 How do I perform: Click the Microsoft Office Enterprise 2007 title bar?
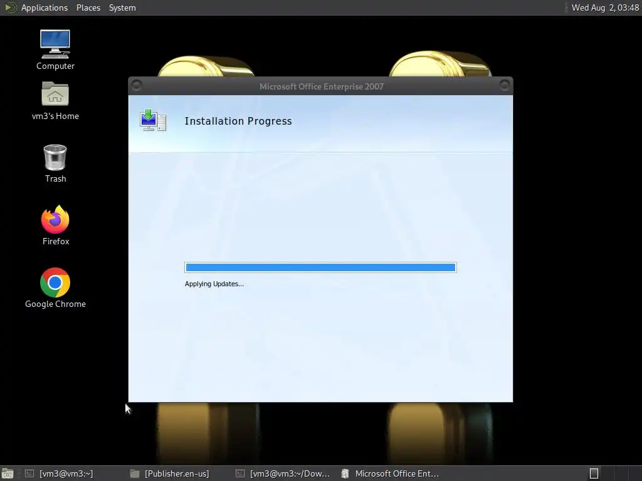pos(321,86)
